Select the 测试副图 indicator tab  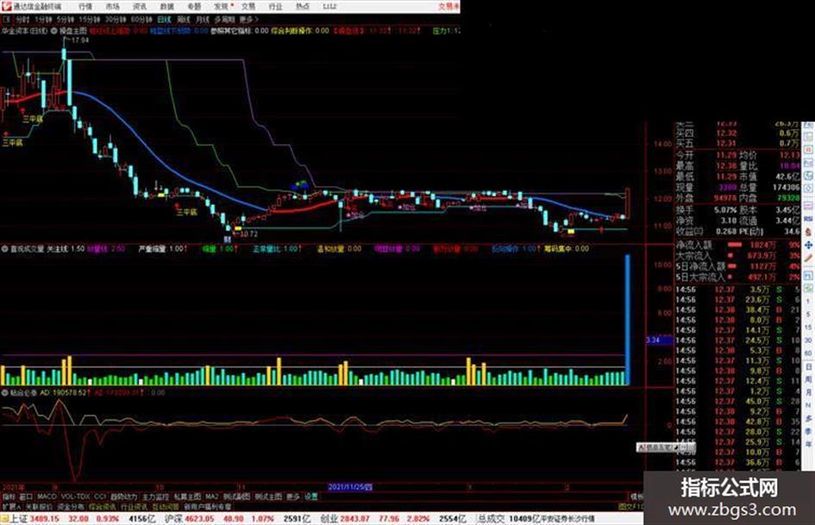236,497
